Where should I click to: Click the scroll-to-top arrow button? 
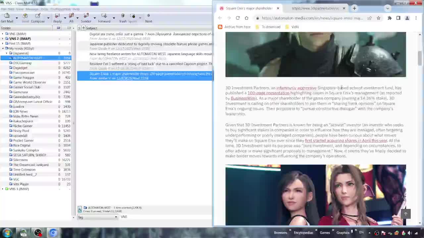click(405, 214)
